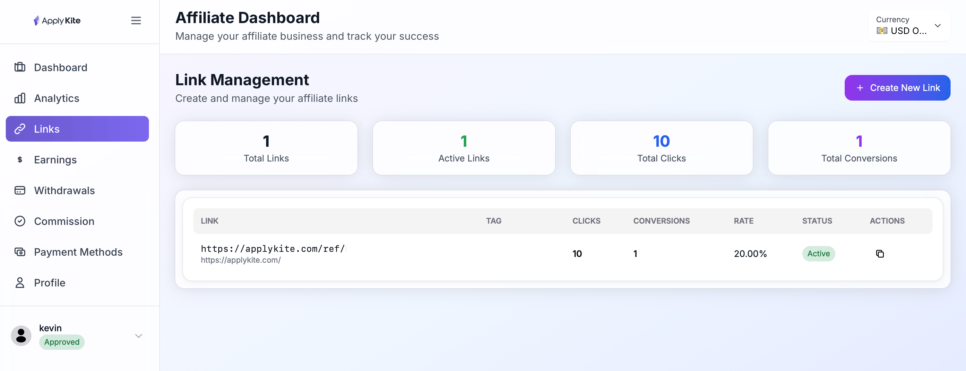
Task: Copy the affiliate link with copy icon
Action: (x=879, y=254)
